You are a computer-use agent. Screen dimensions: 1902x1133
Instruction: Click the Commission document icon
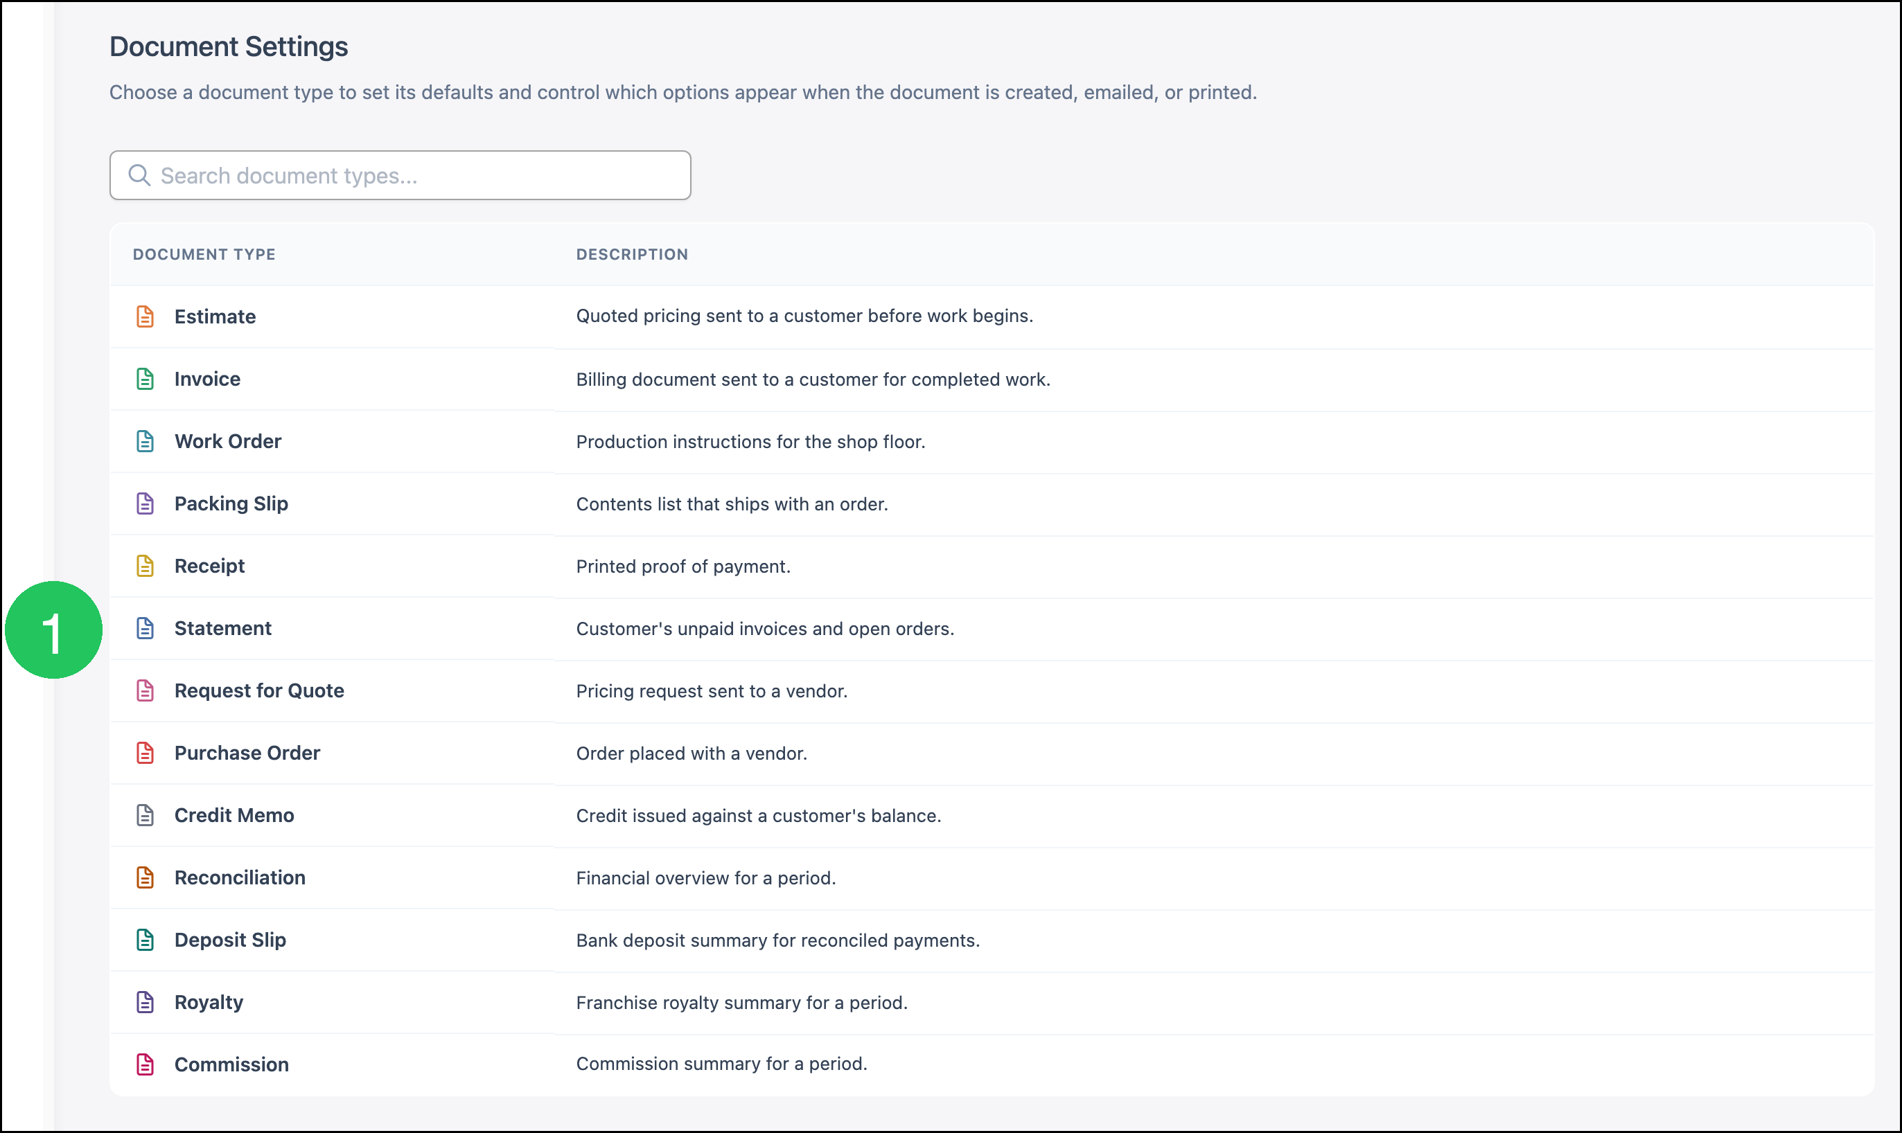point(145,1064)
